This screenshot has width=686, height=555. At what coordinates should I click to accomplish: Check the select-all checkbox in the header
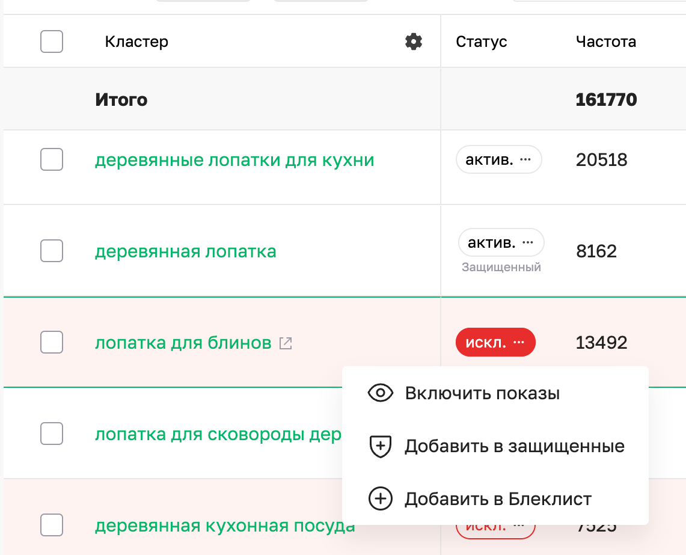click(x=51, y=41)
